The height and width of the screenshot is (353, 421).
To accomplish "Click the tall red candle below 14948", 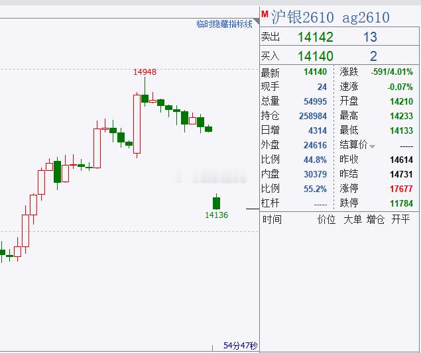I will coord(137,124).
